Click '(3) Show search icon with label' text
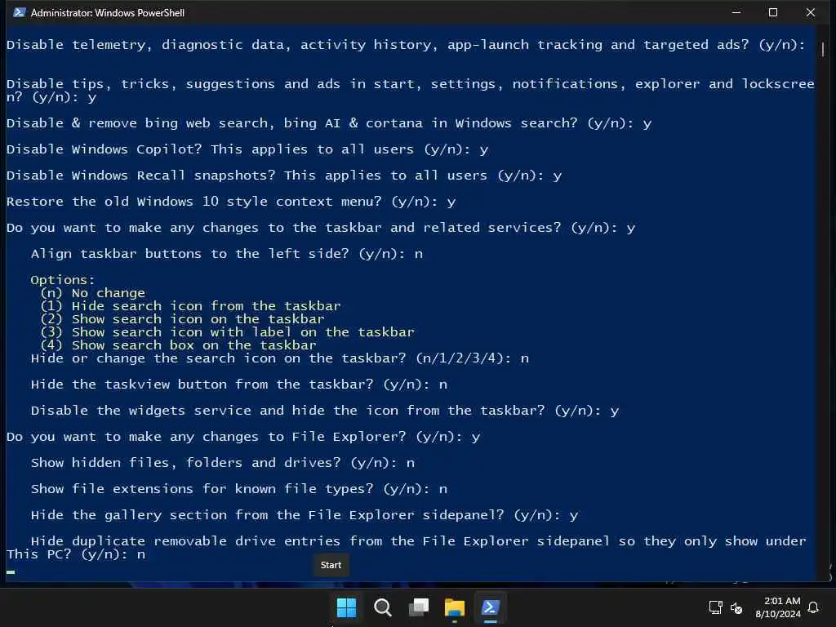This screenshot has width=836, height=627. (x=227, y=332)
